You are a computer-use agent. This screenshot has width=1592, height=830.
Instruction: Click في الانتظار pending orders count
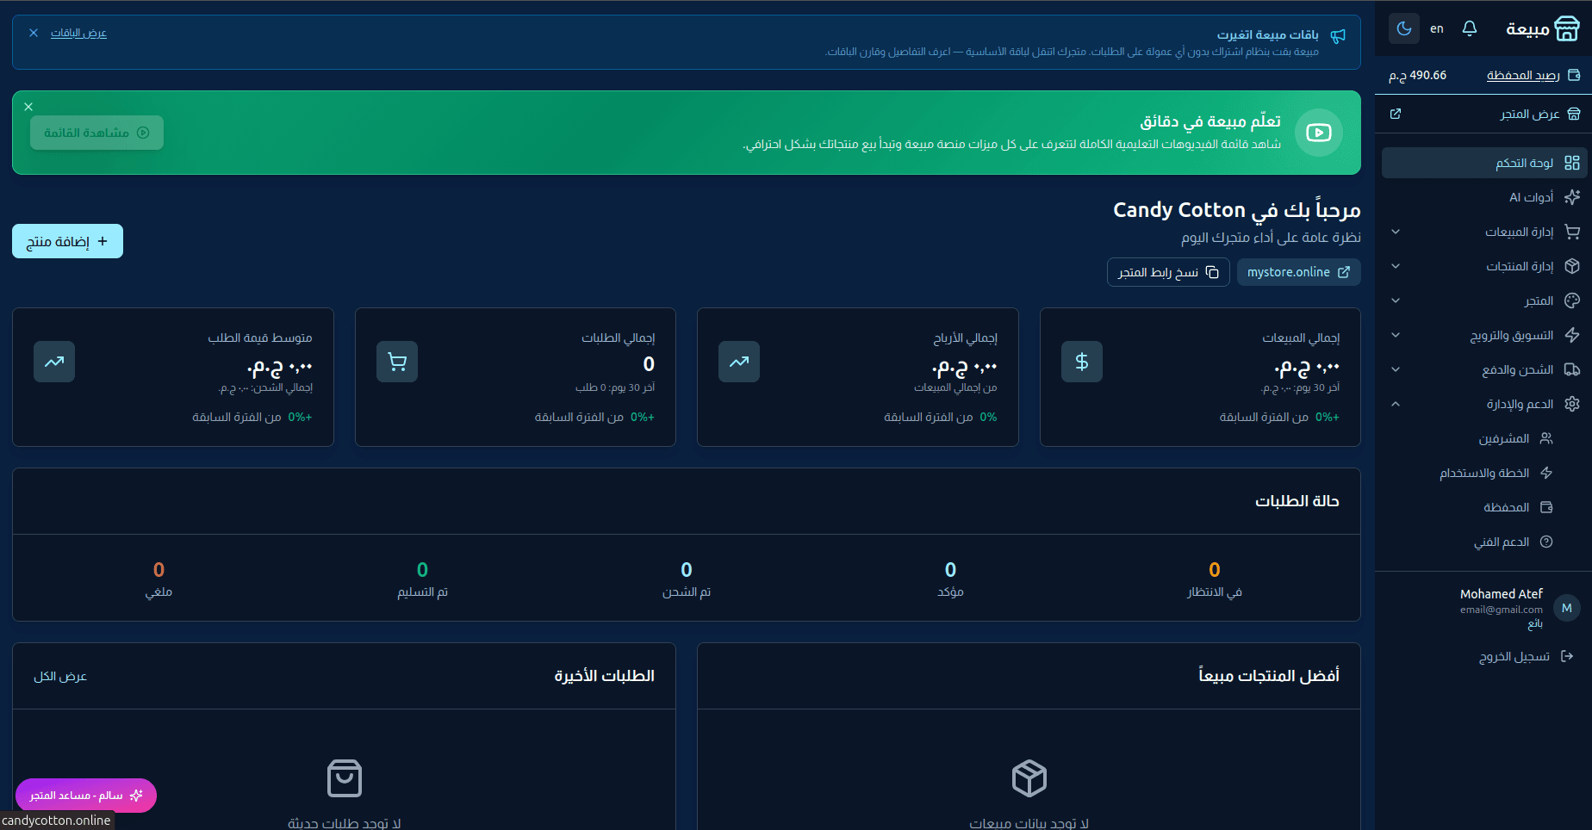point(1214,570)
